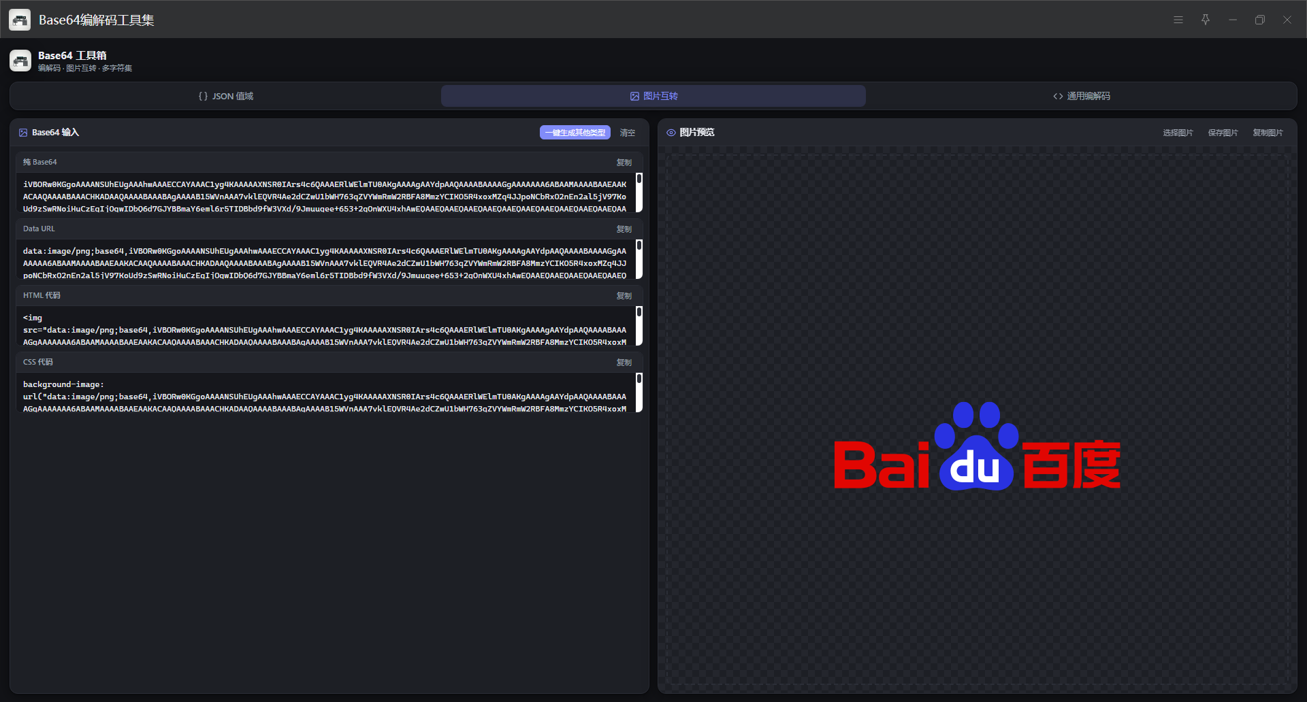Open the hamburger menu in title bar

pyautogui.click(x=1178, y=20)
